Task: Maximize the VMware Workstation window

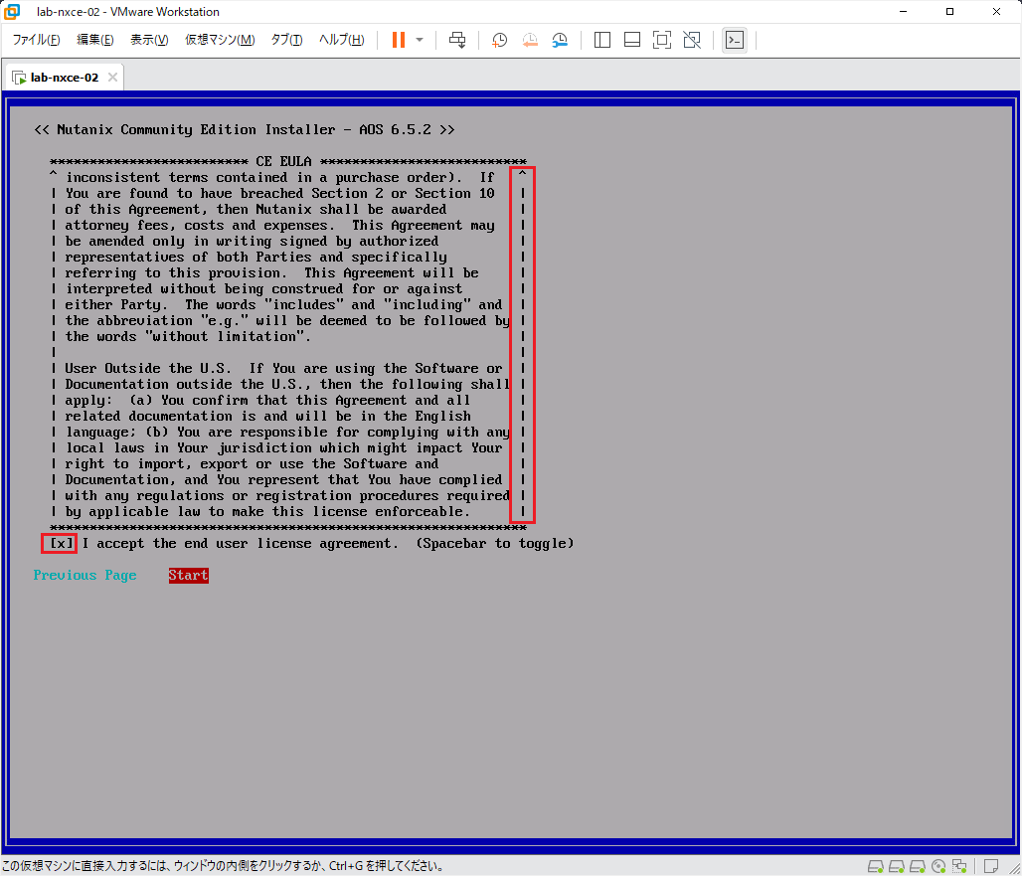Action: pos(949,12)
